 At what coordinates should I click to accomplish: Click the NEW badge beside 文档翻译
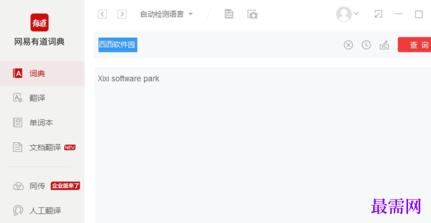[x=70, y=147]
